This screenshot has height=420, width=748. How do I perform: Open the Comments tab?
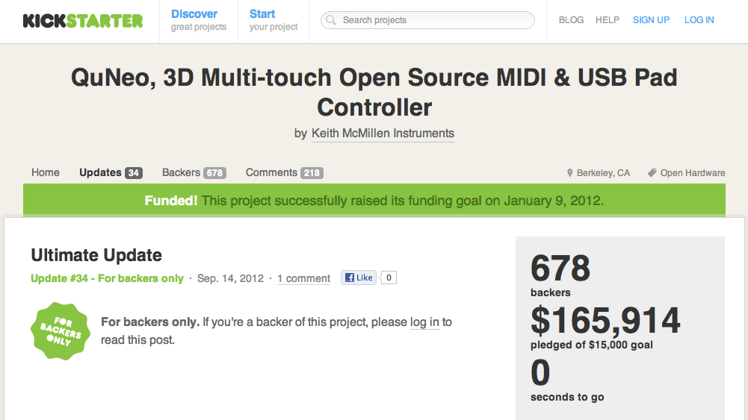(x=283, y=172)
